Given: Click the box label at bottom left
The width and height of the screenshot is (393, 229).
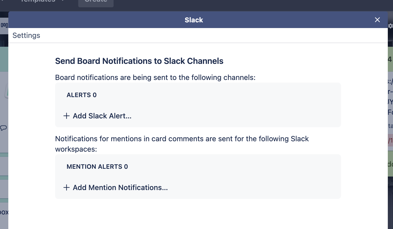Looking at the screenshot, I should [4, 212].
